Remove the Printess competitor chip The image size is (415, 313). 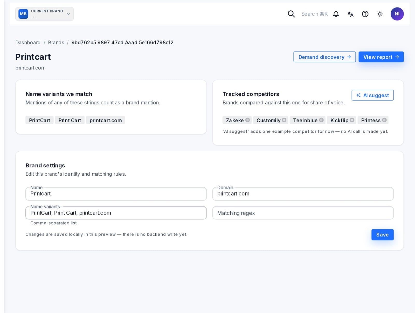tap(384, 120)
